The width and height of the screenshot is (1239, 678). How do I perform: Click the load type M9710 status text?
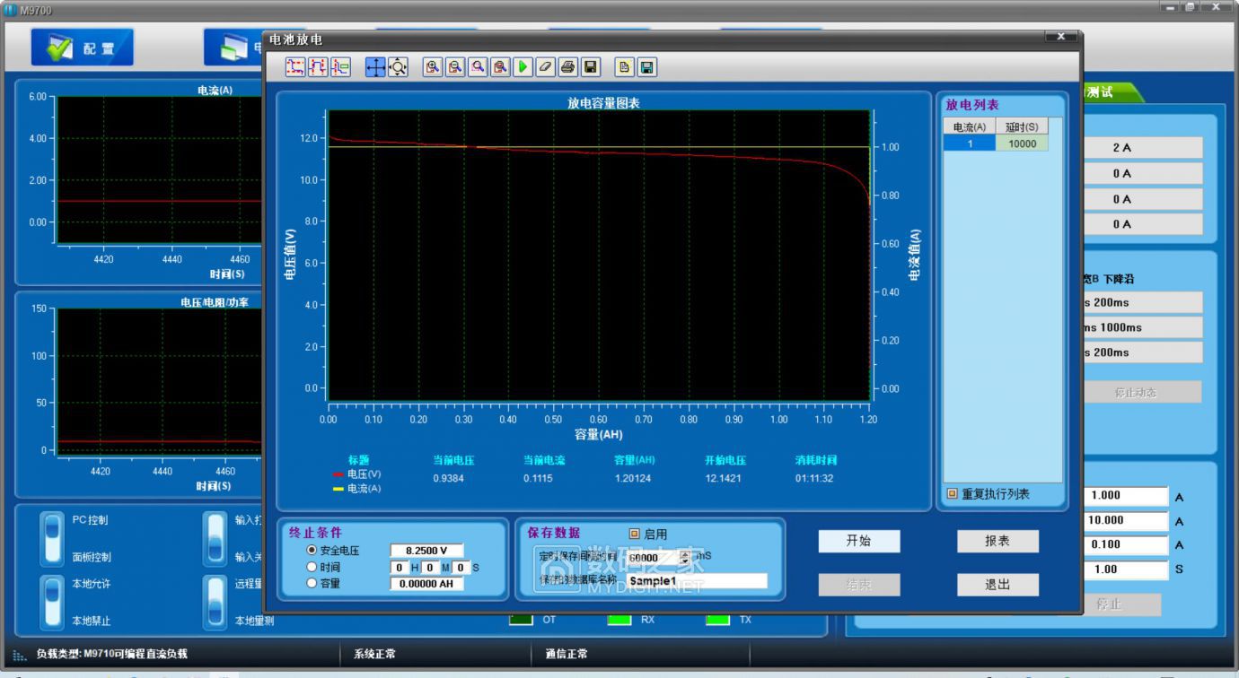tap(112, 655)
